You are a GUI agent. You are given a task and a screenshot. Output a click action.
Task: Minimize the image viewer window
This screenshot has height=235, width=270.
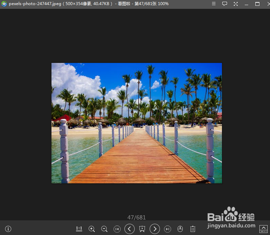coord(246,4)
